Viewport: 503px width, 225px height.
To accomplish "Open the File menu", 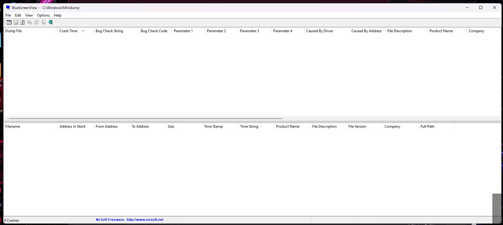I will coord(8,15).
